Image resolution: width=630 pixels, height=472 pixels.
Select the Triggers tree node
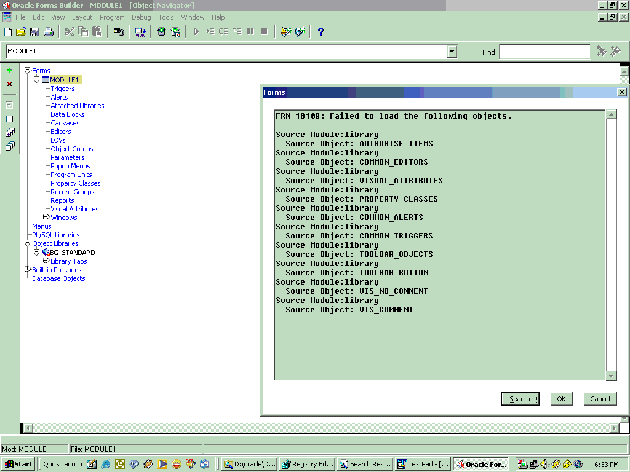(63, 88)
